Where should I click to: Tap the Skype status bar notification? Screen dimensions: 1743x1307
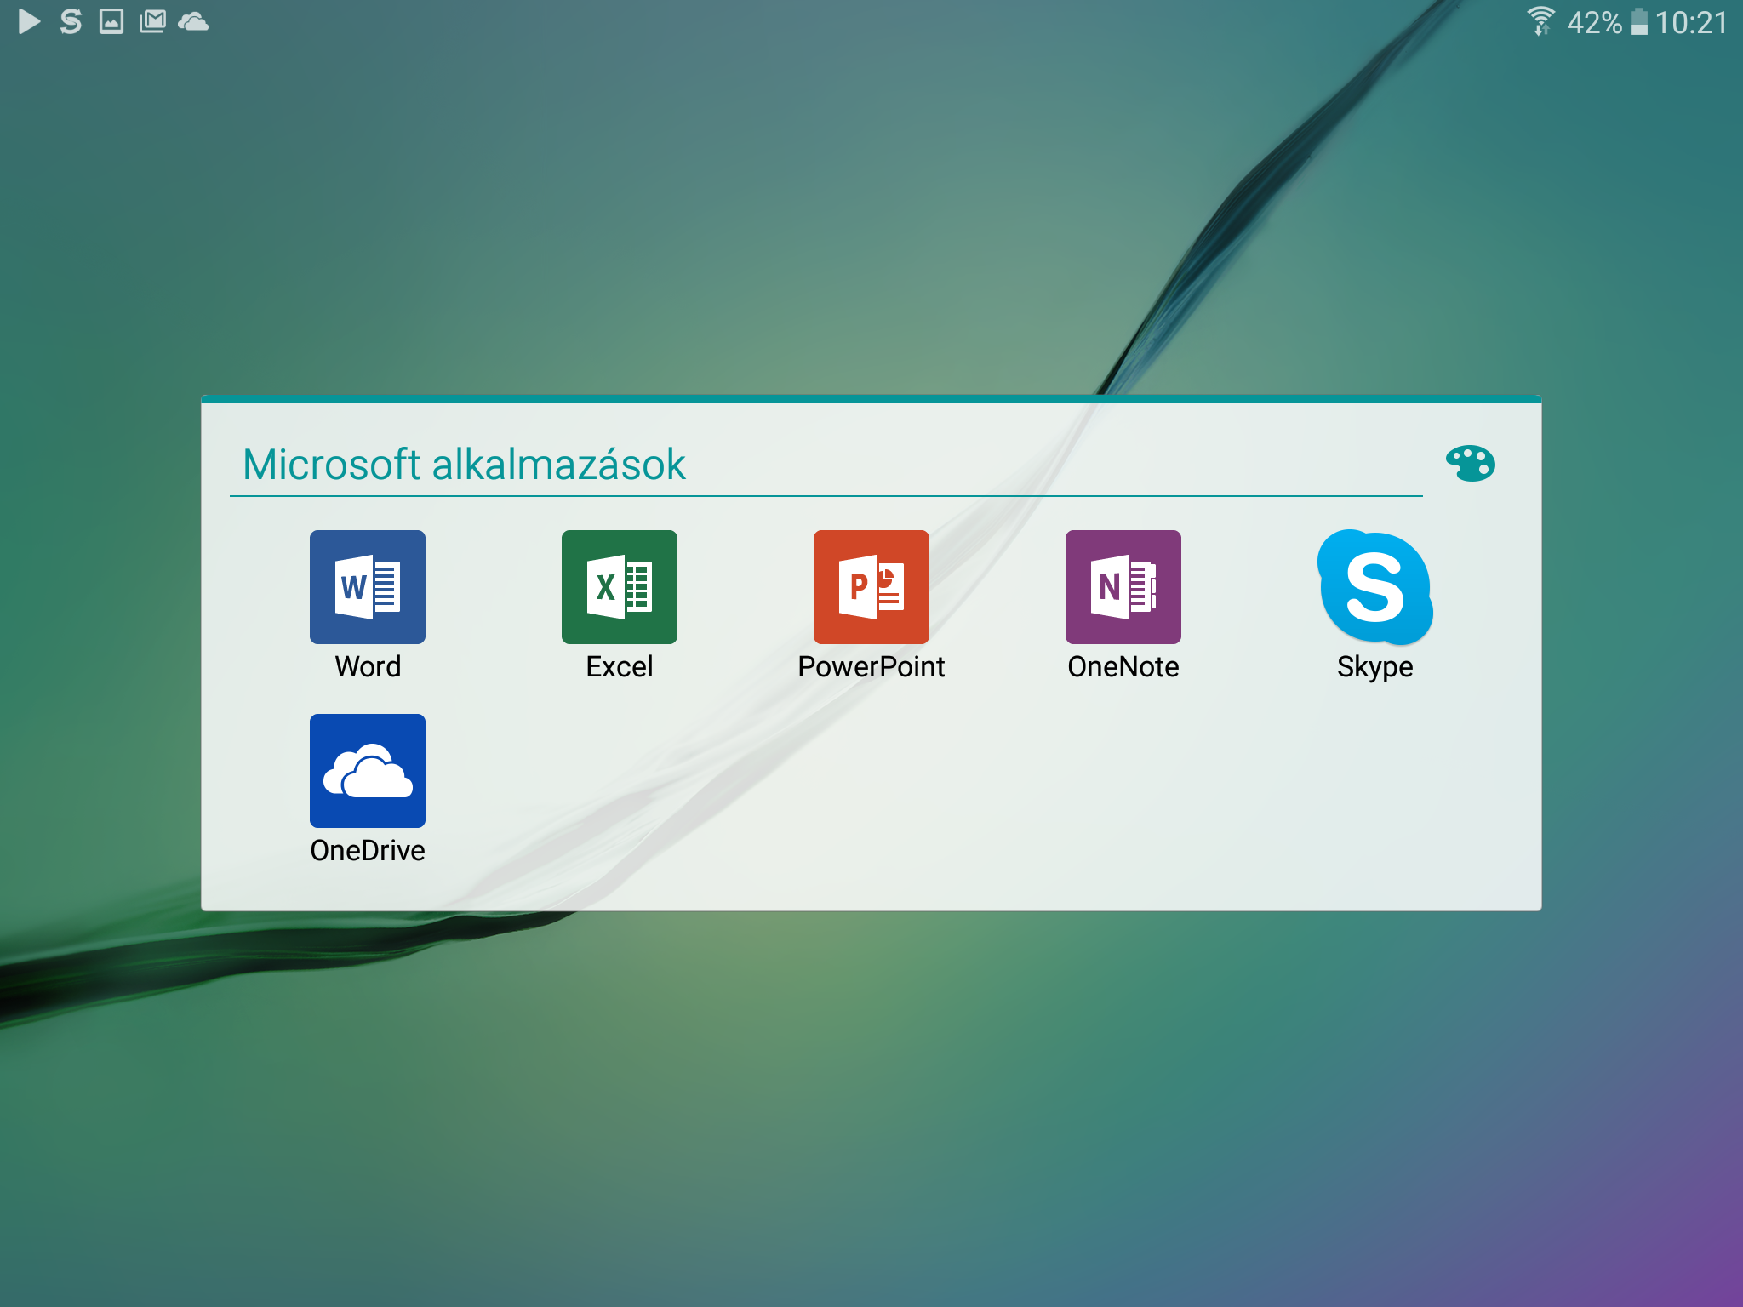pos(71,21)
